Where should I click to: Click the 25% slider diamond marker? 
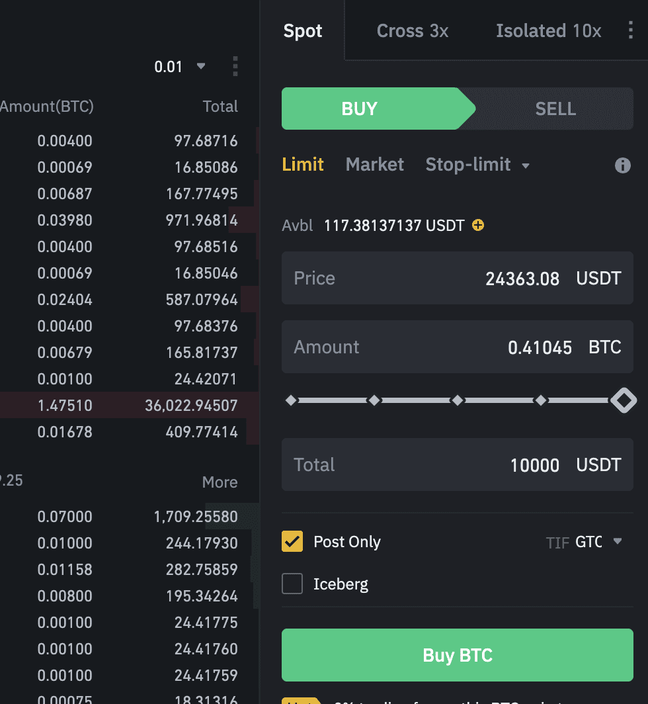(374, 400)
